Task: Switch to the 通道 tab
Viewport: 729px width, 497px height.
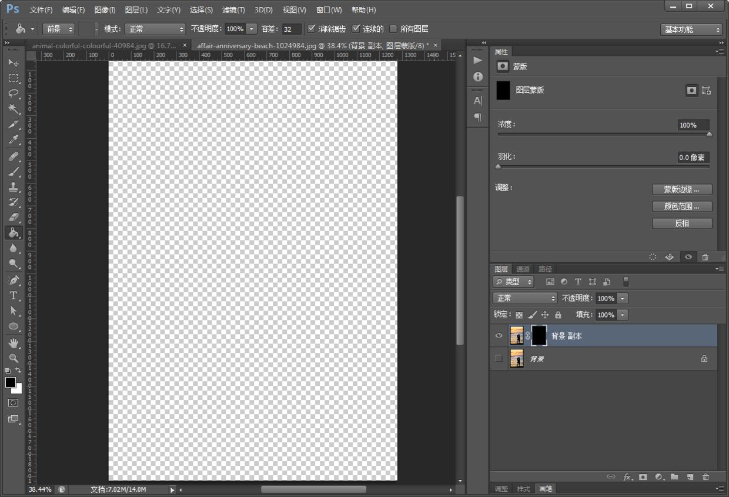Action: click(x=523, y=269)
